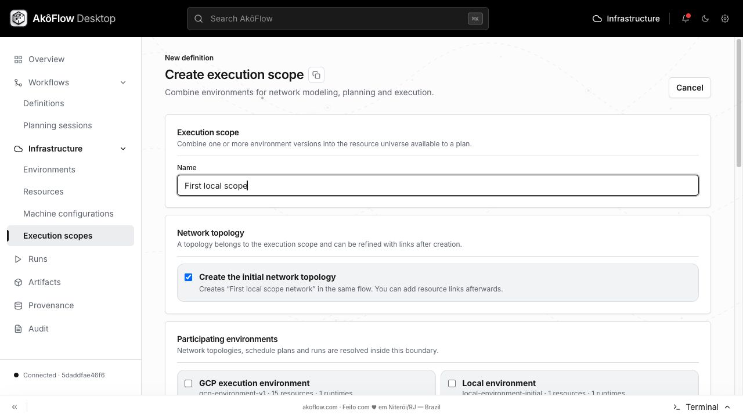This screenshot has height=418, width=743.
Task: Click the ⌘K shortcut badge
Action: [x=475, y=19]
